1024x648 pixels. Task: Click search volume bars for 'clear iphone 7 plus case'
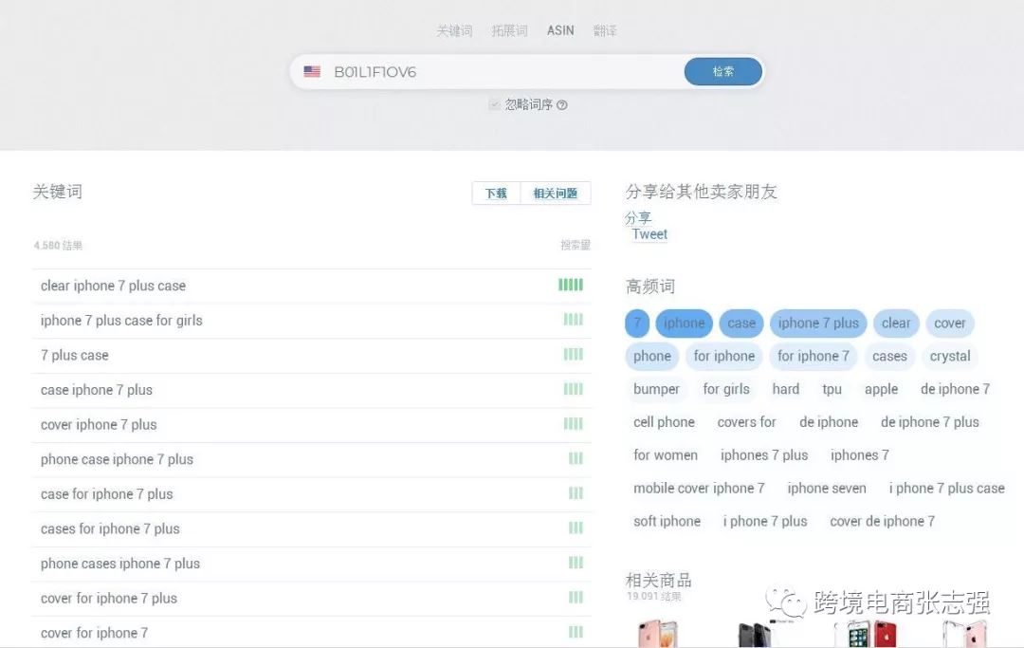pyautogui.click(x=571, y=285)
